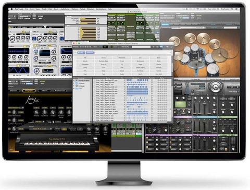Viewport: 250px width, 190px height.
Task: Click the workspace browser search text field
Action: (x=141, y=47)
